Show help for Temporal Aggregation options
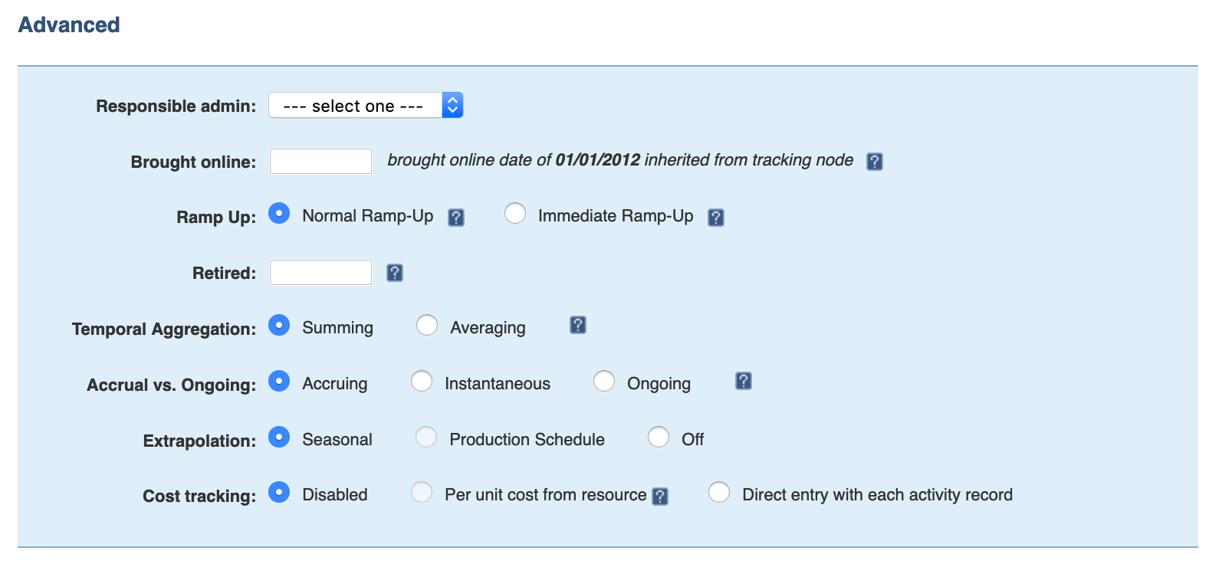 (578, 326)
